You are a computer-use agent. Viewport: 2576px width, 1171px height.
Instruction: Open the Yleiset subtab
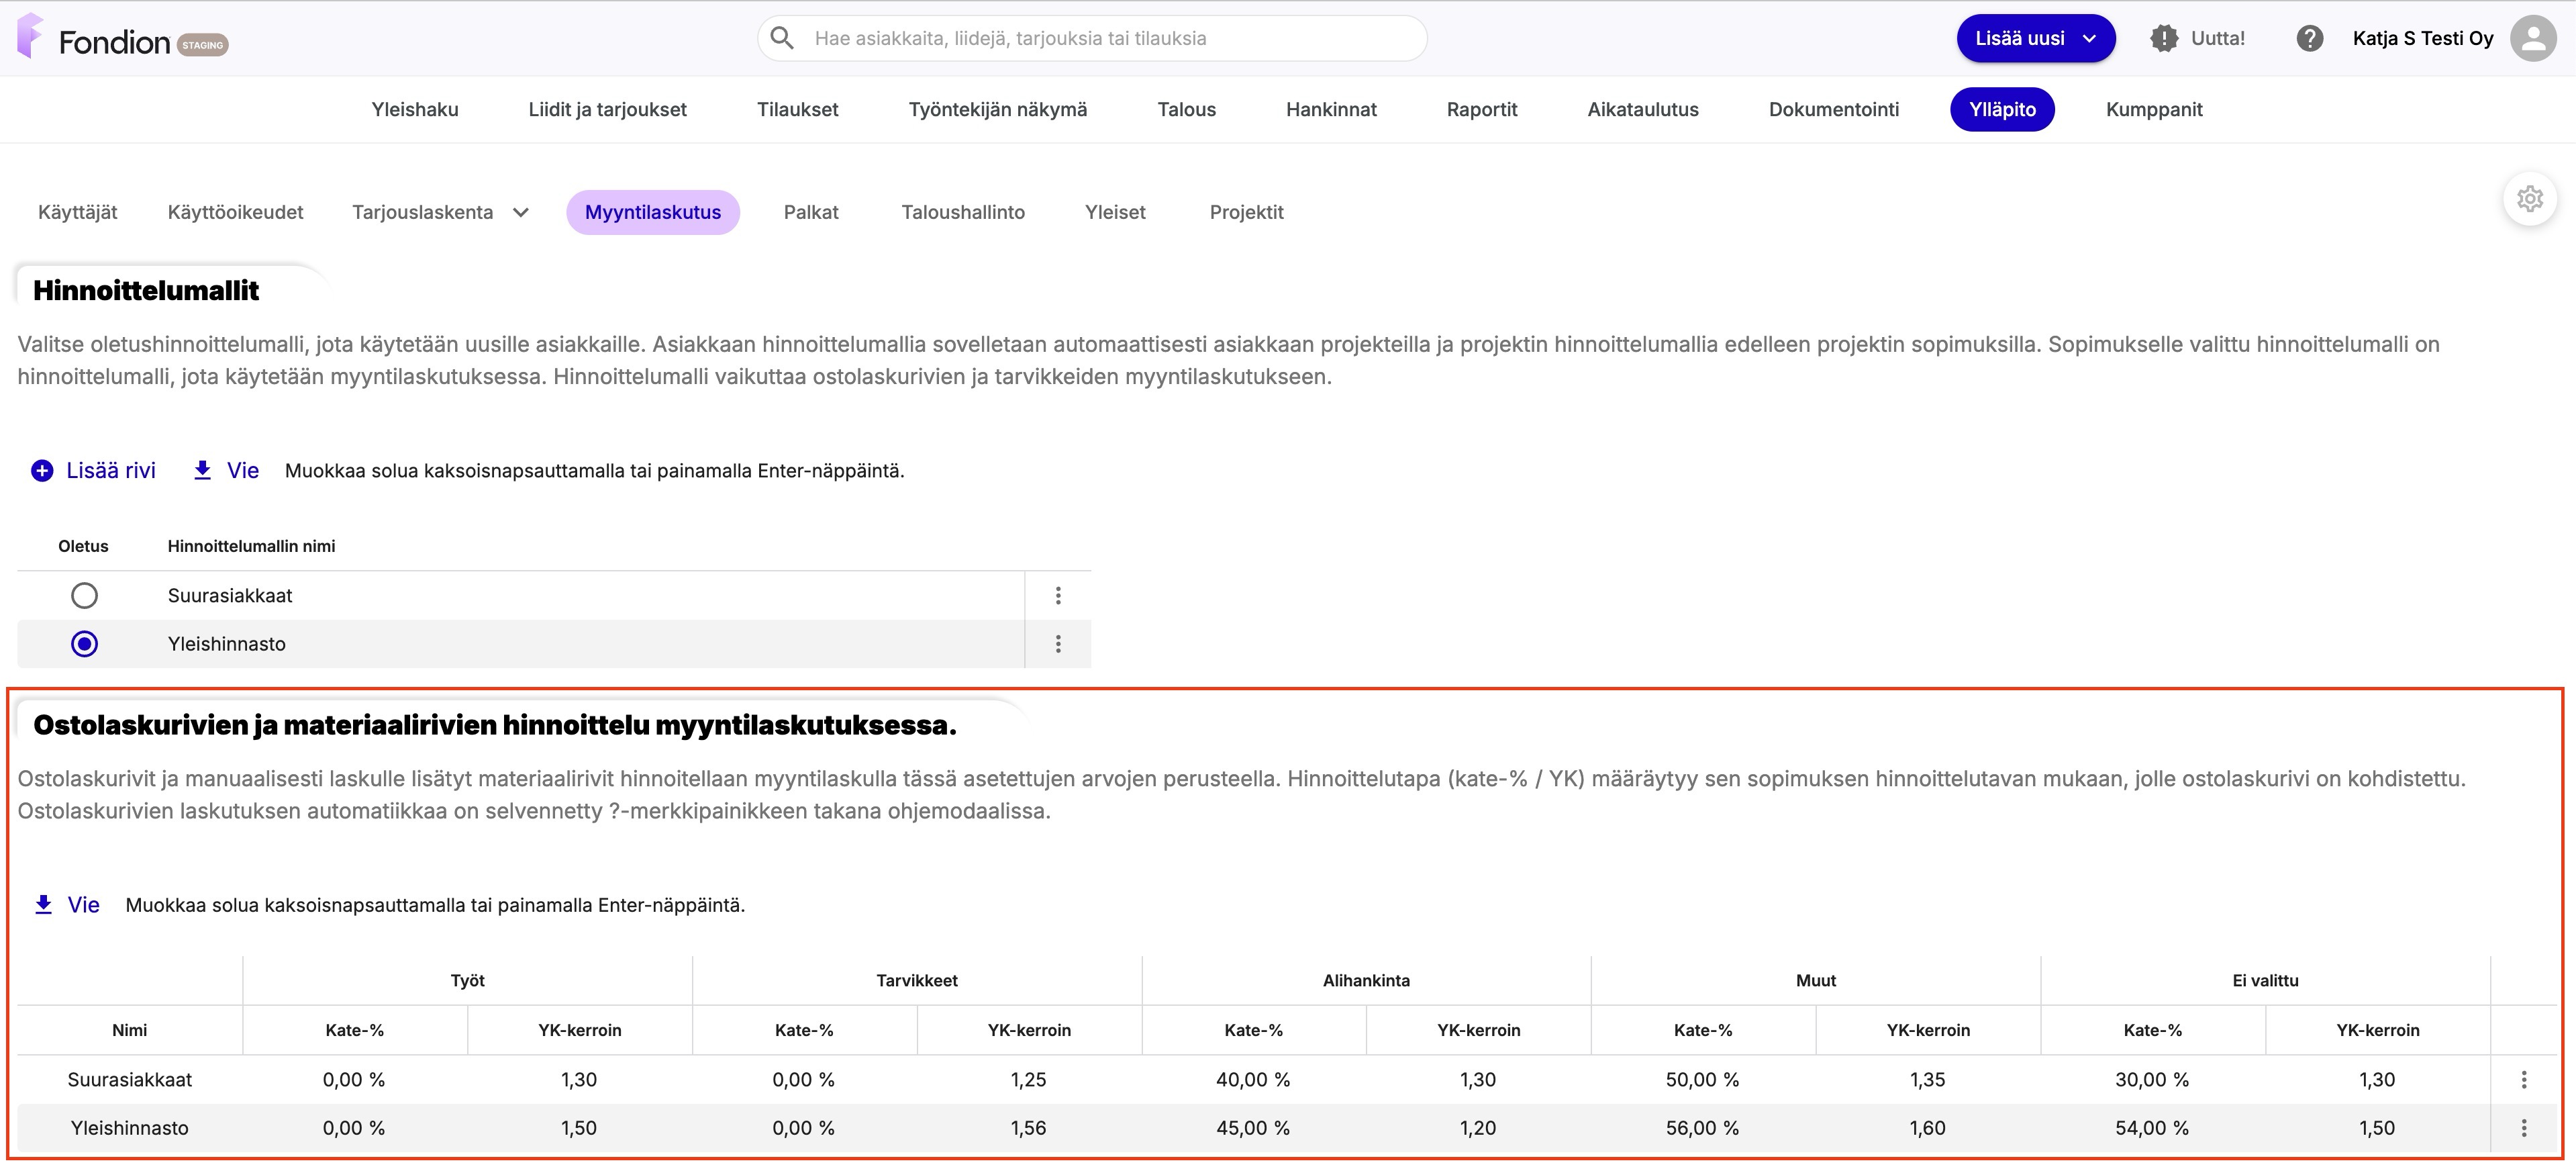click(x=1115, y=212)
